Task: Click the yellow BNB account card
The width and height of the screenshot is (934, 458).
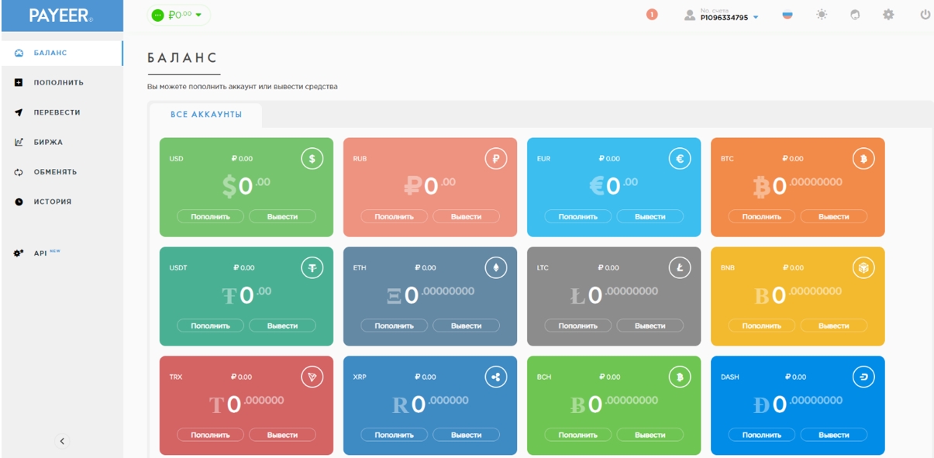Action: pyautogui.click(x=798, y=296)
